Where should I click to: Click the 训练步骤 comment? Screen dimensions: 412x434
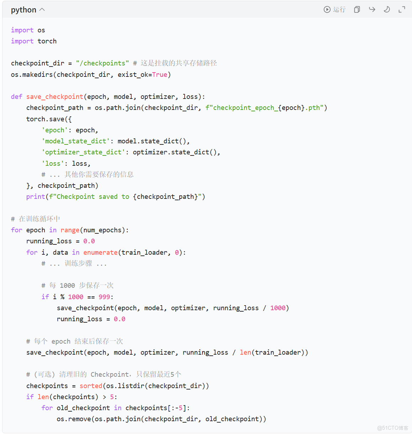pyautogui.click(x=74, y=264)
